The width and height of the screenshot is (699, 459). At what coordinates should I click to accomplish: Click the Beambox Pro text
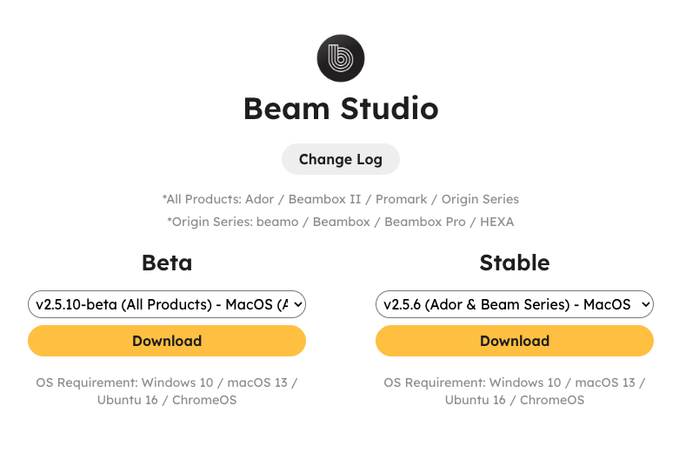click(425, 222)
